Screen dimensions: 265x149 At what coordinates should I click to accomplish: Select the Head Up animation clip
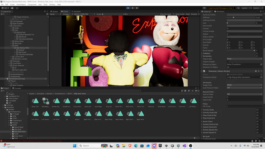click(x=151, y=102)
